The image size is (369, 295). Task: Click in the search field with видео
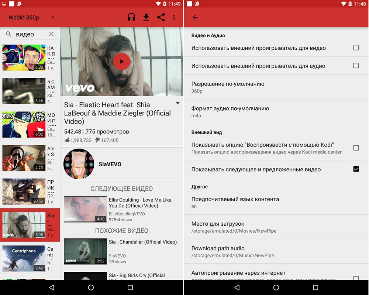(x=31, y=34)
